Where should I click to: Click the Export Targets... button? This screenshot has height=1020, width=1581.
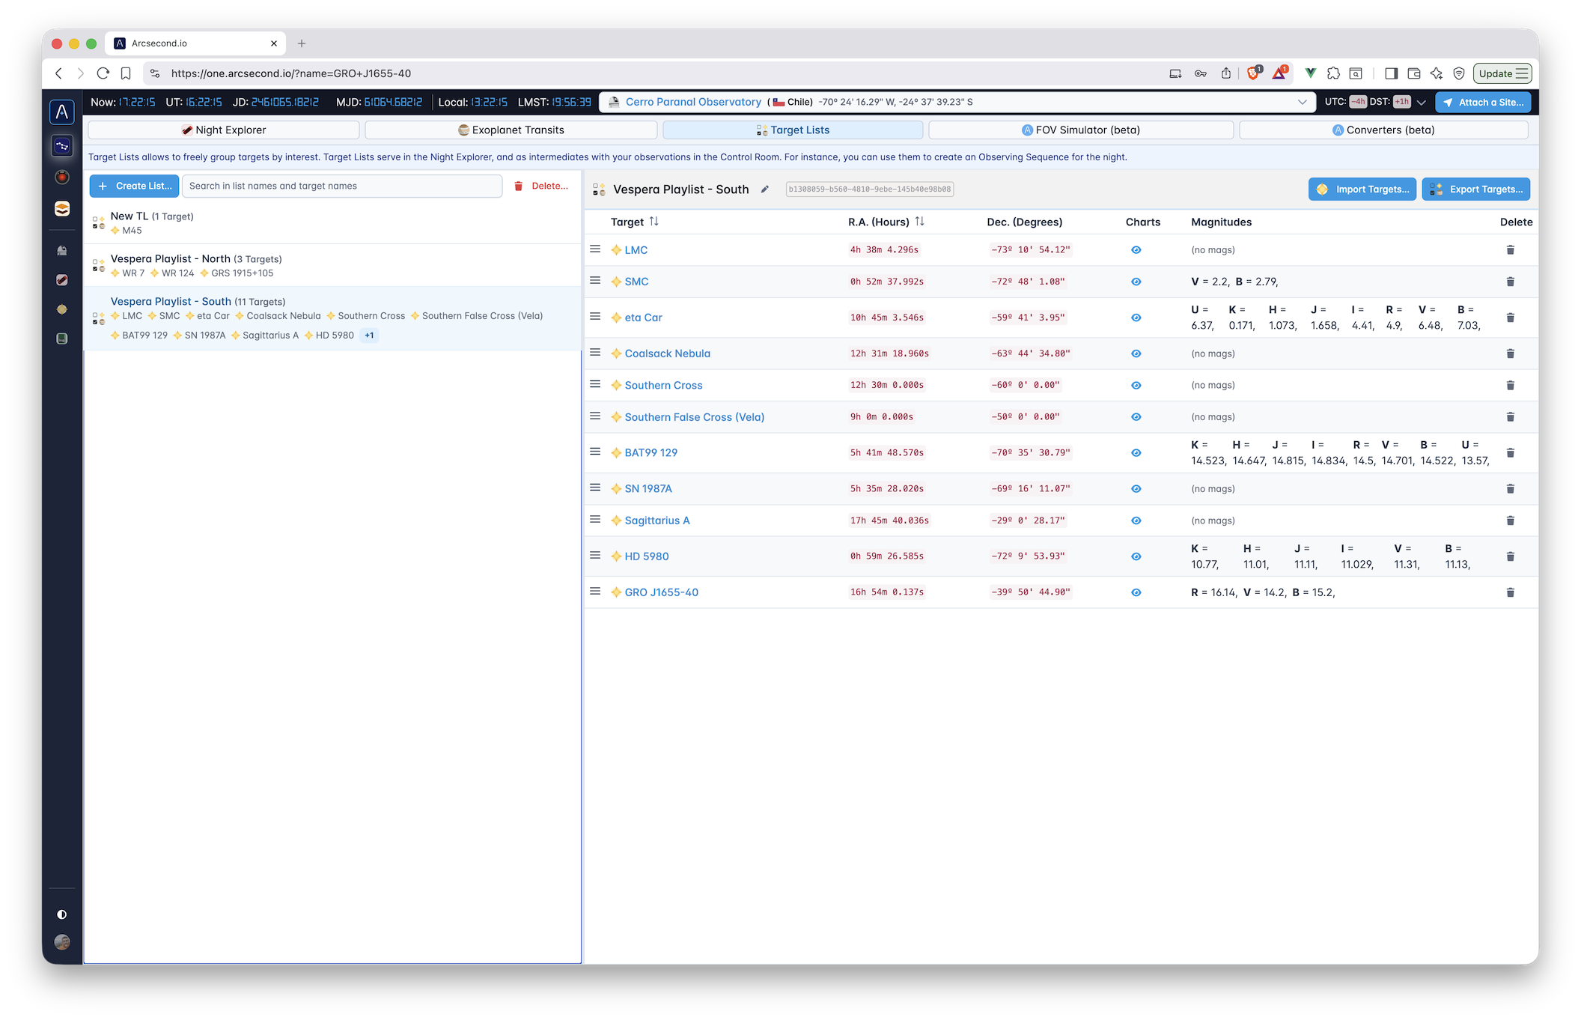(1476, 189)
